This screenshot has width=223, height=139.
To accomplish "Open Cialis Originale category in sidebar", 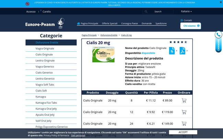I will coord(44,54).
